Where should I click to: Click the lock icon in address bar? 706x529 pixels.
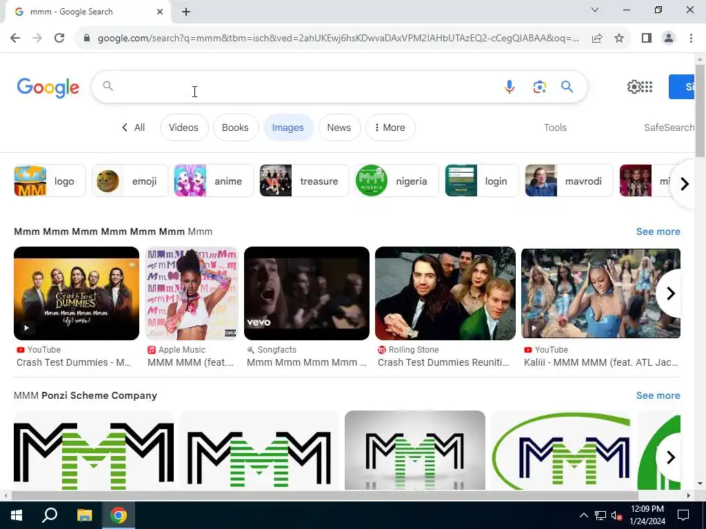coord(87,39)
